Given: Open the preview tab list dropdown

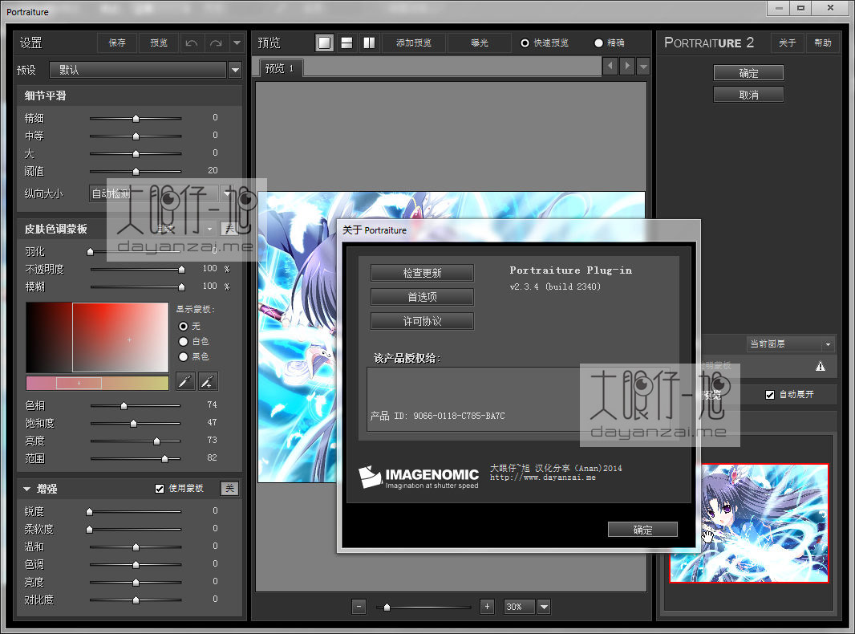Looking at the screenshot, I should [x=643, y=67].
